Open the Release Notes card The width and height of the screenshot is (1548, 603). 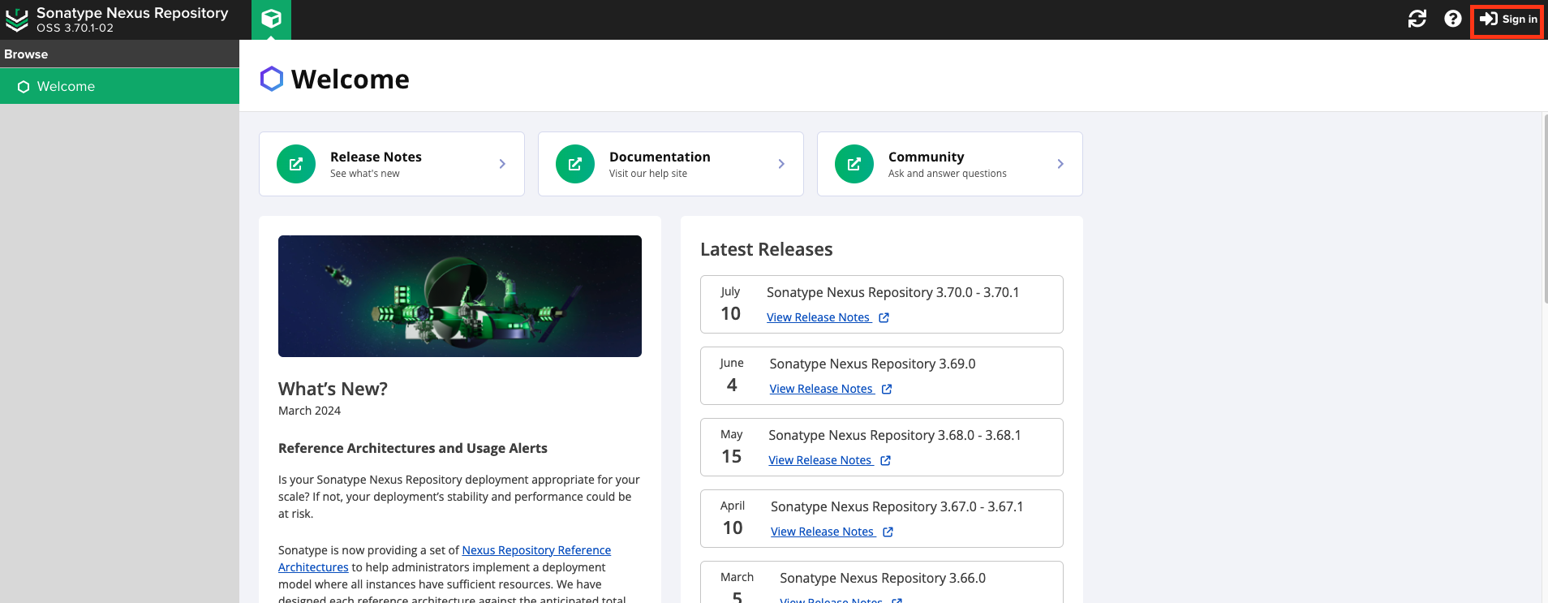pos(392,164)
